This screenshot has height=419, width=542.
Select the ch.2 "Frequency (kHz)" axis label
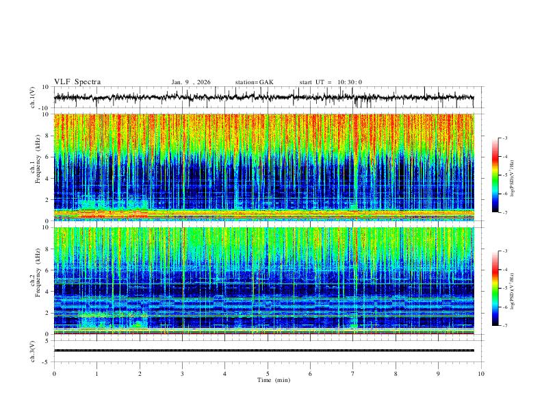tap(38, 272)
